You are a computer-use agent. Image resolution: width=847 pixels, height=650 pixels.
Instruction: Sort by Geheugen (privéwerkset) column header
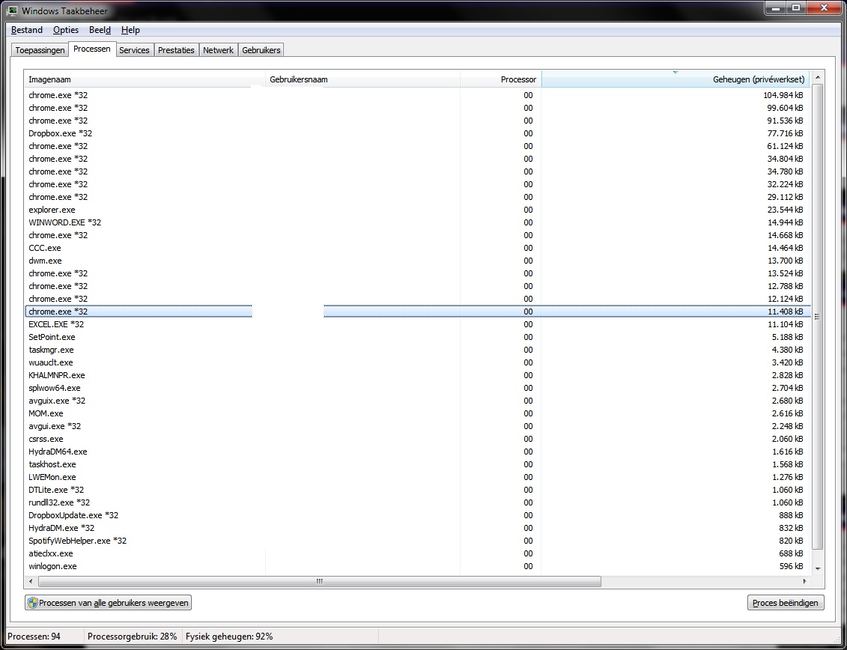(x=676, y=79)
